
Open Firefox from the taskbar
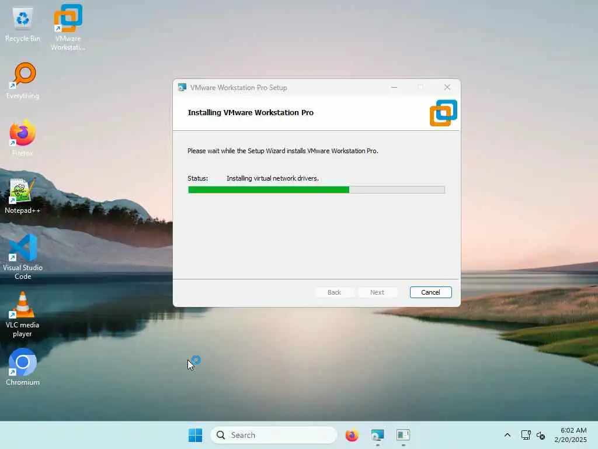coord(352,435)
